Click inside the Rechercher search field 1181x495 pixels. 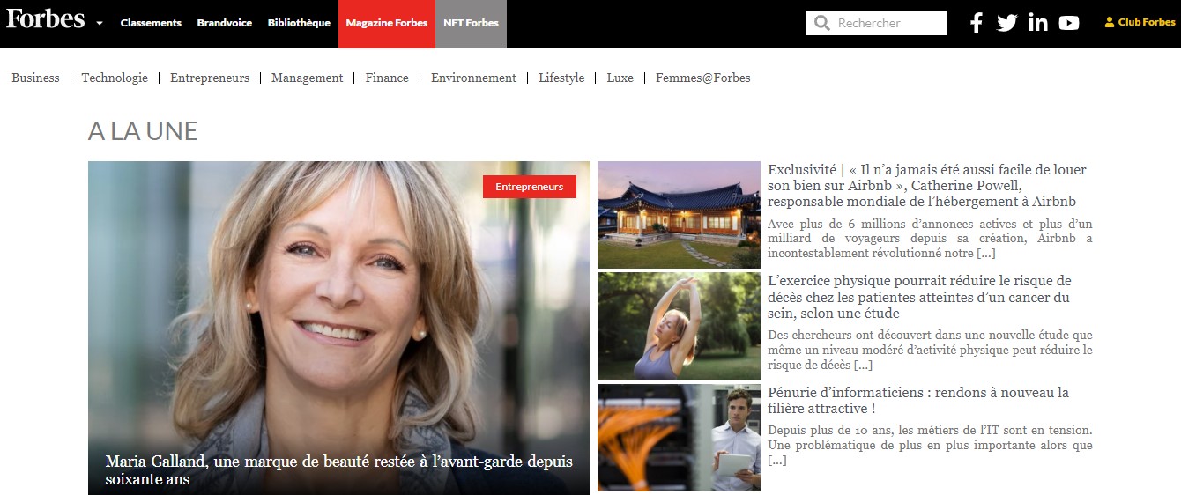(876, 23)
